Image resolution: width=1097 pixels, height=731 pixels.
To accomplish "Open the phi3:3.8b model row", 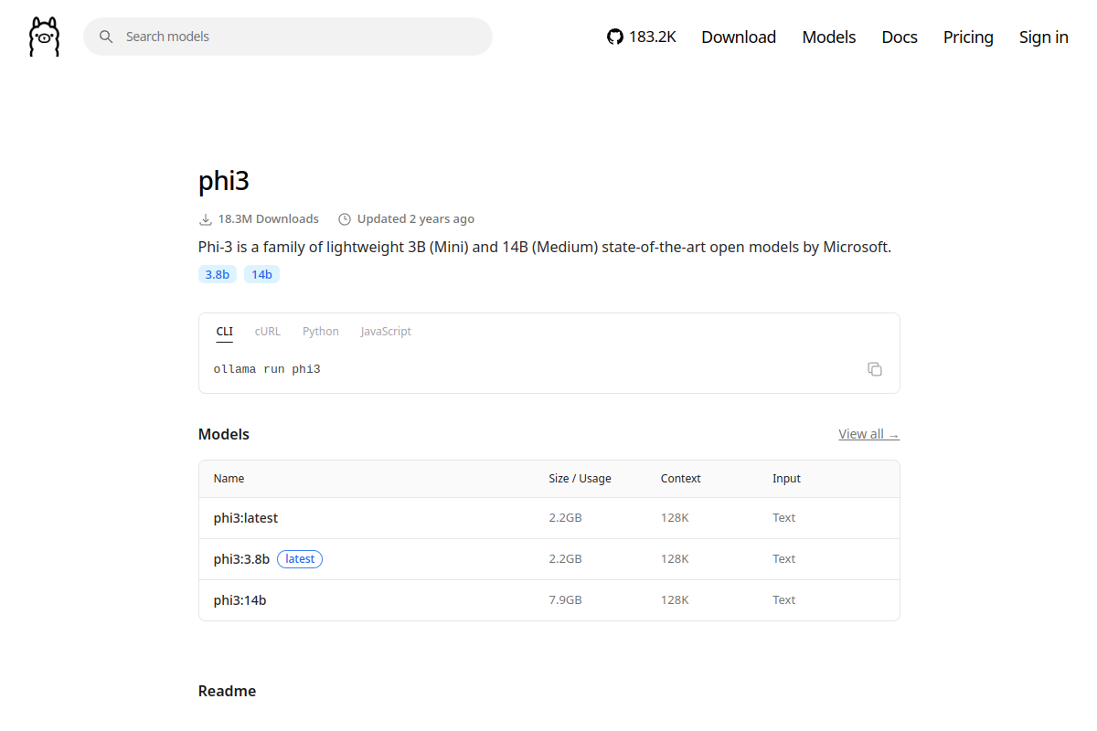I will [549, 559].
